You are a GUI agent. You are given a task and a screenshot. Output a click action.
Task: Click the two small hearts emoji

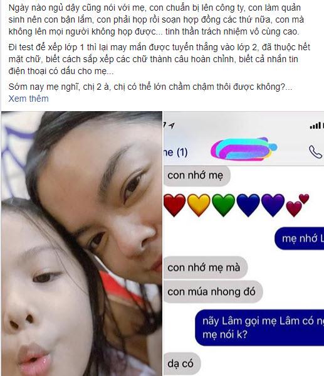(x=298, y=205)
